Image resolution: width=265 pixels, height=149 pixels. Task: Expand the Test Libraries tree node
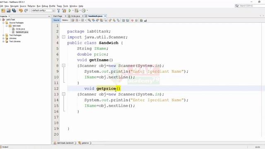[x=3, y=41]
